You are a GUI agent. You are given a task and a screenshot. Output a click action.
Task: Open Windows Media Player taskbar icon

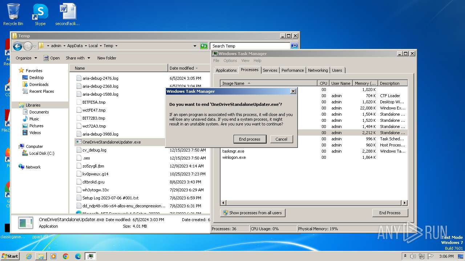point(53,256)
